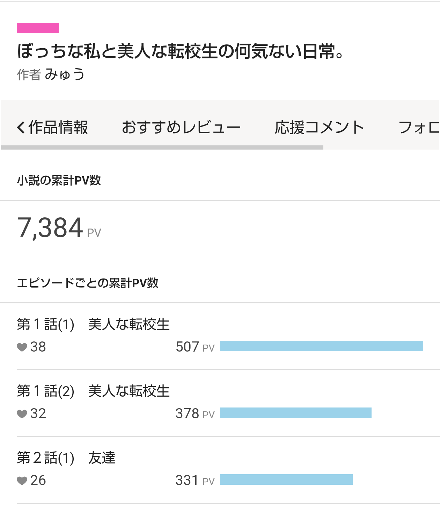Open episode 第1話(1) 美人な転校生
The height and width of the screenshot is (505, 440).
coord(93,324)
